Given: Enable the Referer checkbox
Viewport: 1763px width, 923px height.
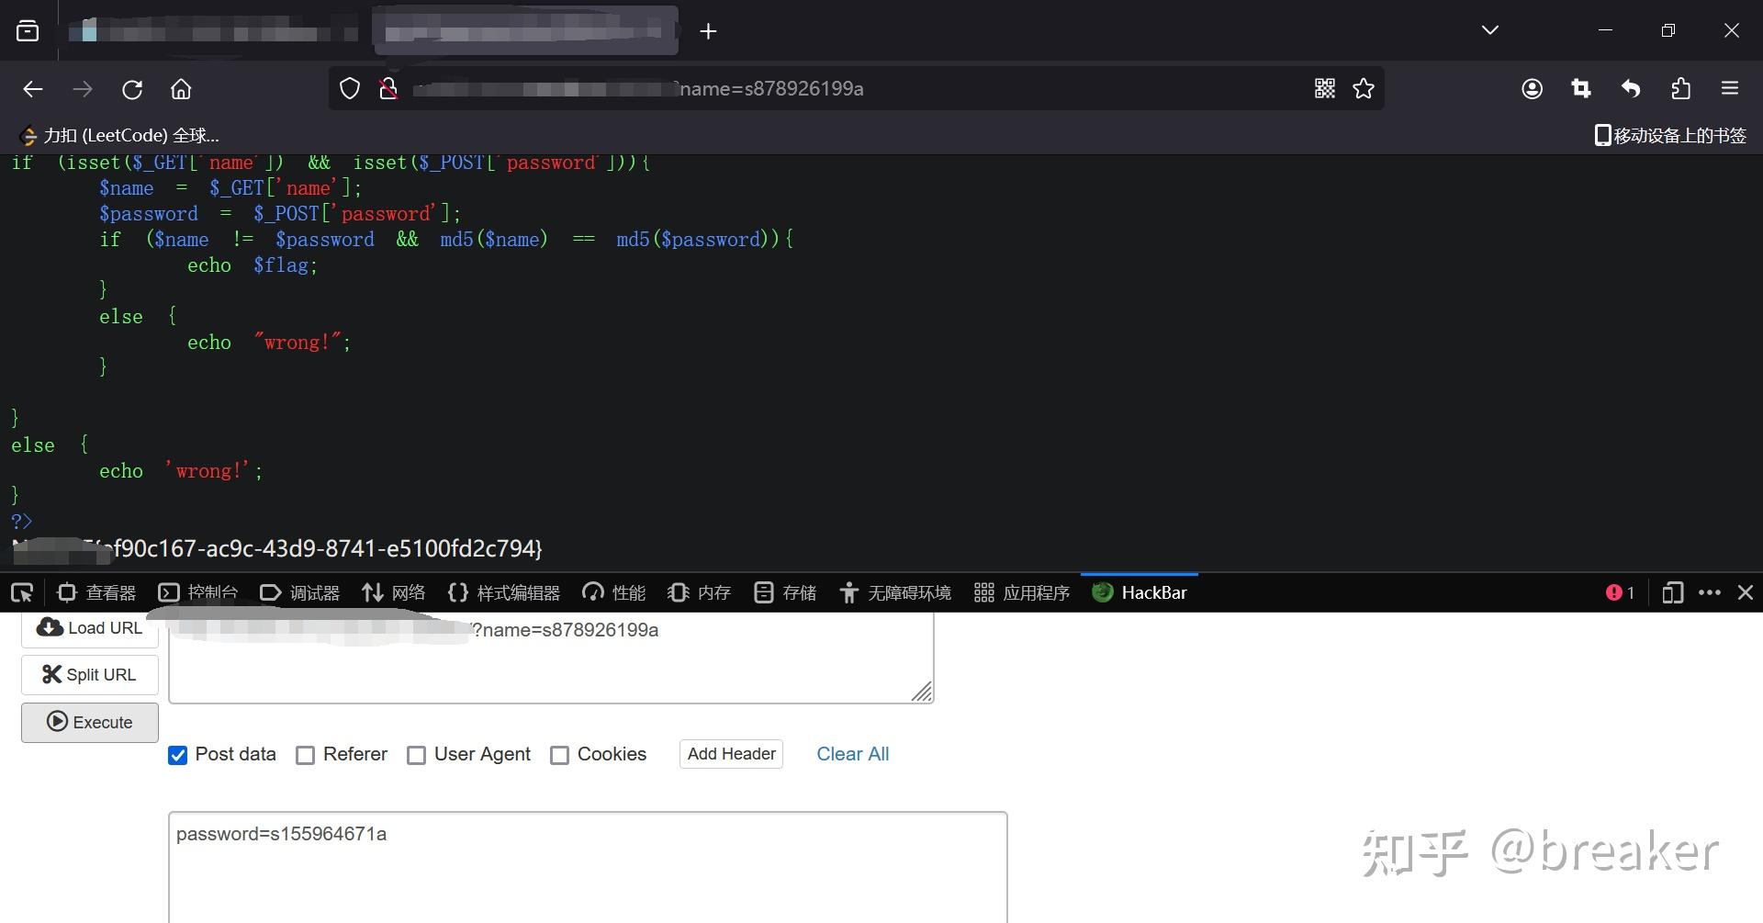Looking at the screenshot, I should (x=305, y=755).
